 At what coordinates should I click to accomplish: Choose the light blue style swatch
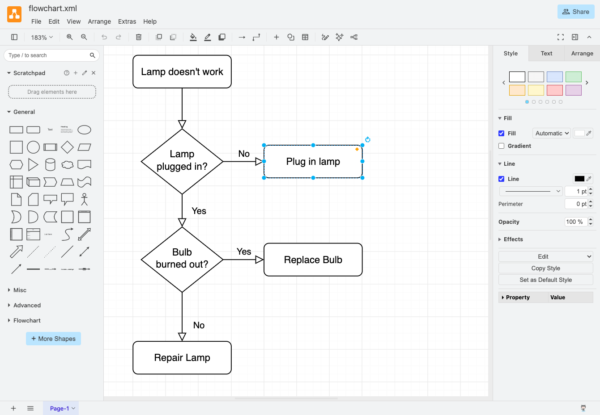[555, 77]
